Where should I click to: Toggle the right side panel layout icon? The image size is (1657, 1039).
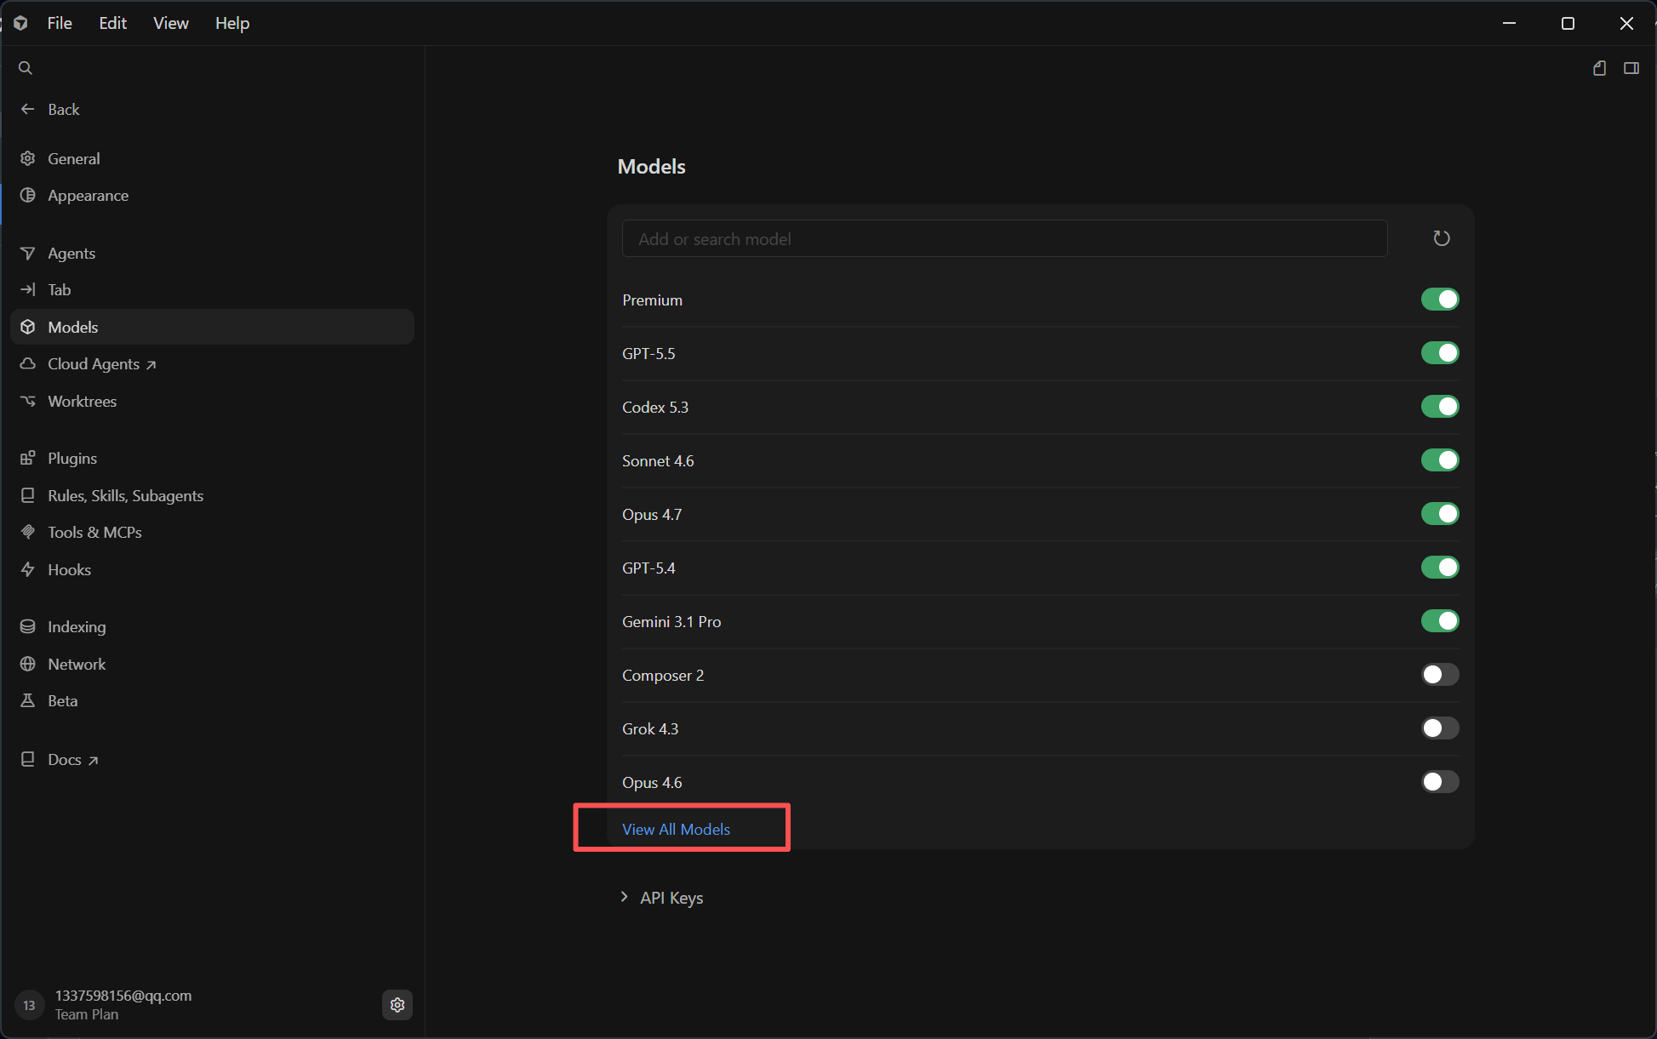(1631, 68)
